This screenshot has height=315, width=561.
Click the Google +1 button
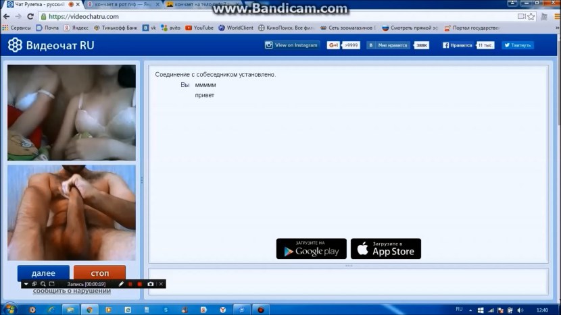tap(333, 45)
